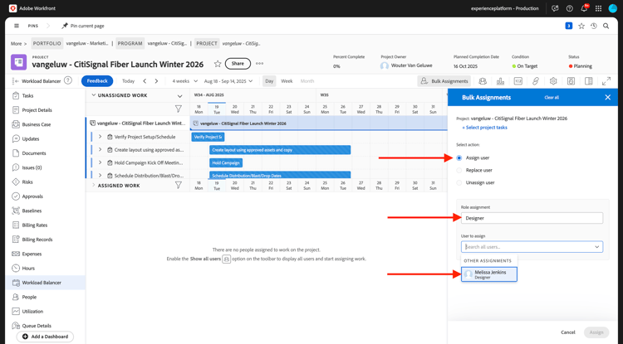Viewport: 623px width, 344px height.
Task: Open Unassigned Work options dropdown chevron
Action: click(179, 96)
